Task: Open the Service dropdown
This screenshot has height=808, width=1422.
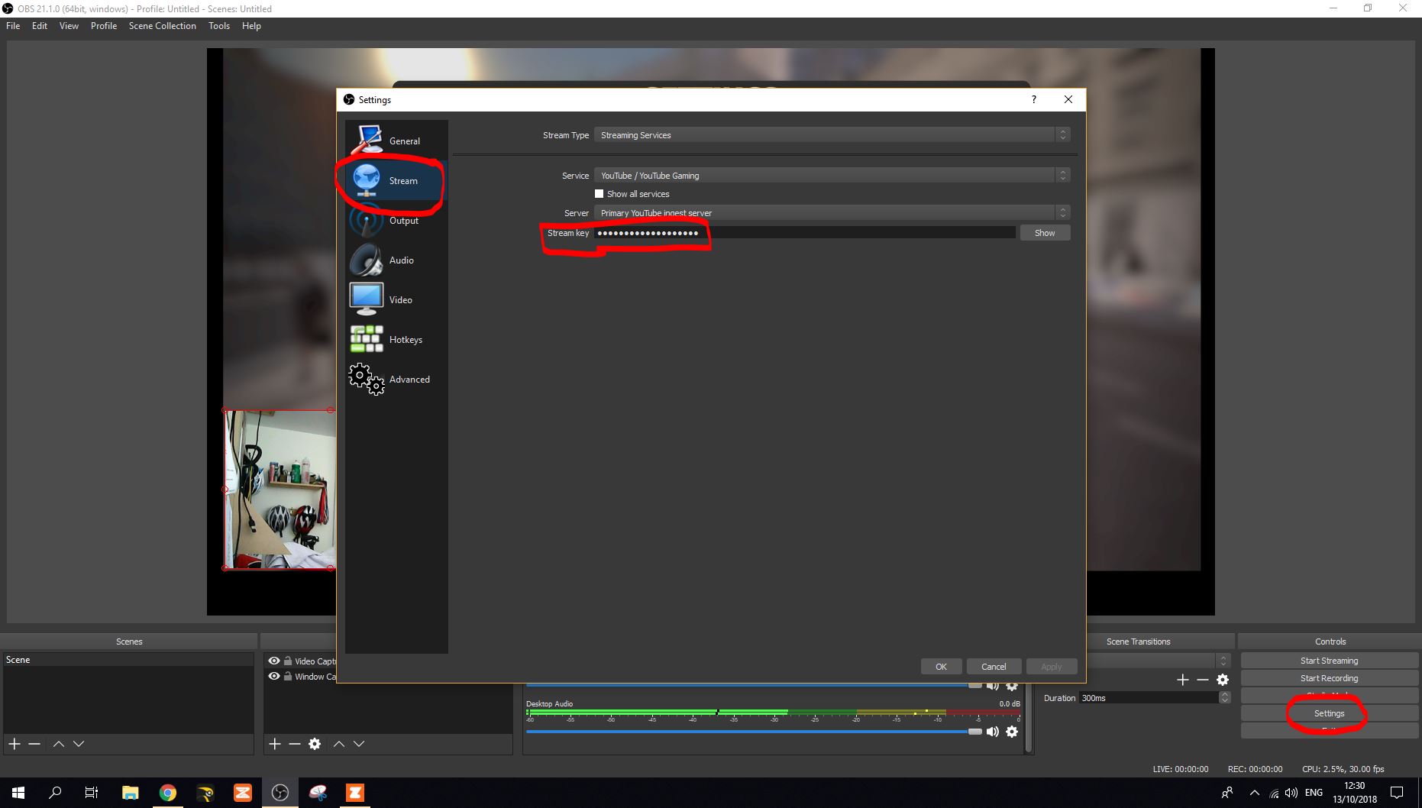Action: point(832,176)
